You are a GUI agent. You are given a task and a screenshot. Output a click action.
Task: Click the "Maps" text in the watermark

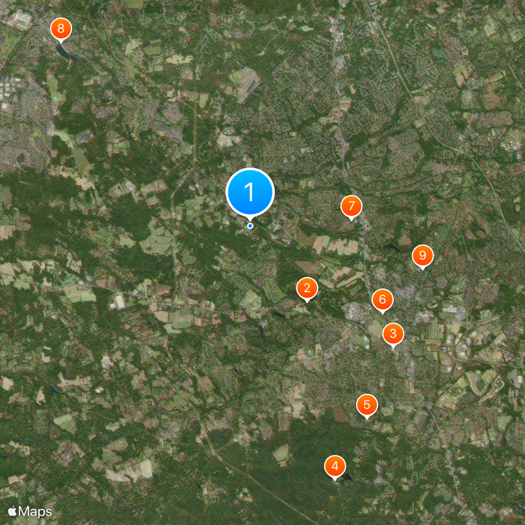[35, 512]
